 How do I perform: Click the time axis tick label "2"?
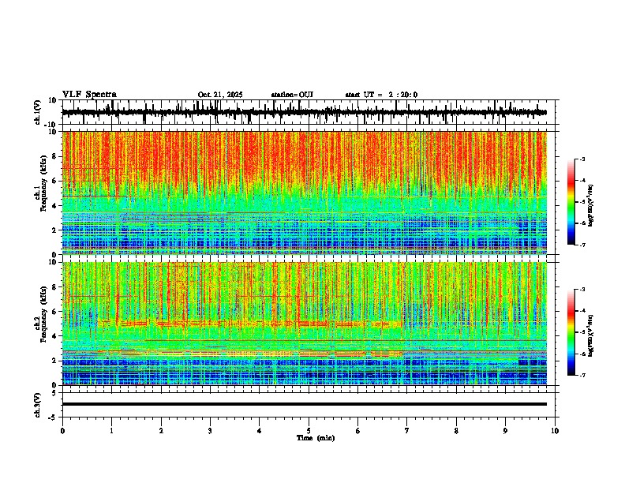[x=161, y=431]
